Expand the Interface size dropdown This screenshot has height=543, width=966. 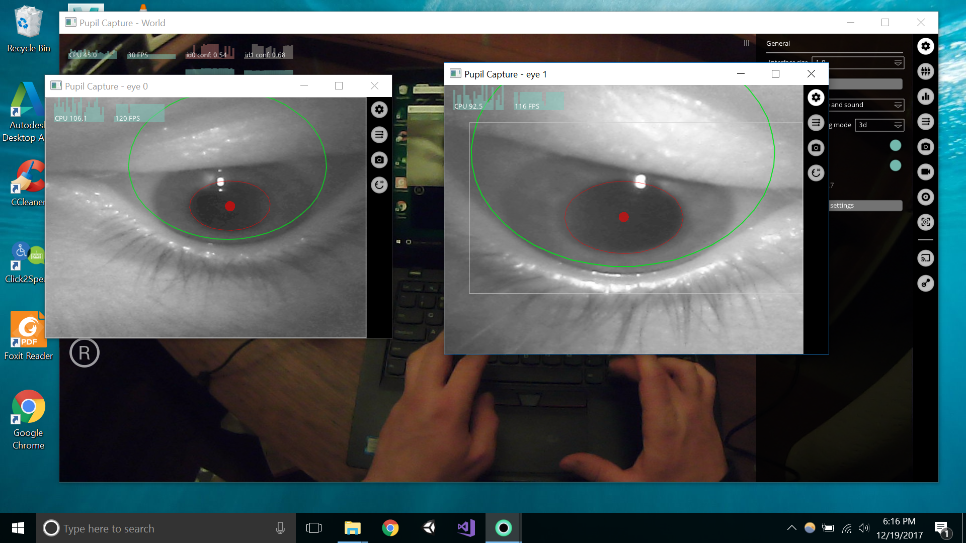[x=858, y=63]
